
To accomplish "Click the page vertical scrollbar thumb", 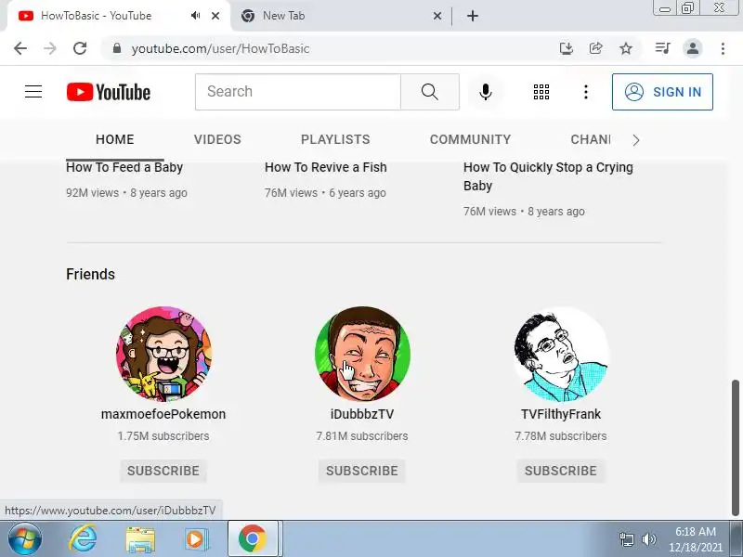I will (736, 447).
